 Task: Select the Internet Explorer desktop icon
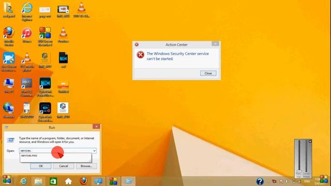point(27,11)
